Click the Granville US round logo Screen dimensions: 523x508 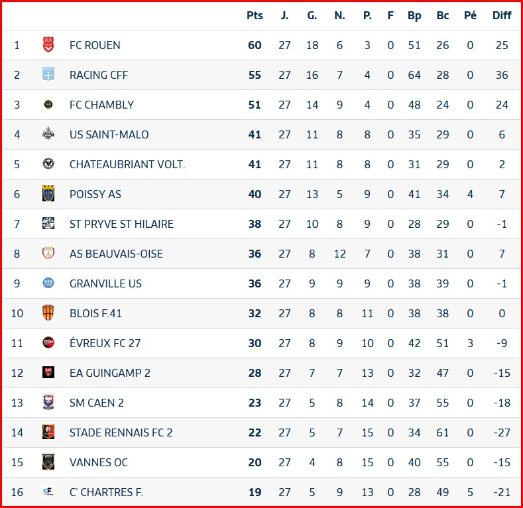point(48,283)
